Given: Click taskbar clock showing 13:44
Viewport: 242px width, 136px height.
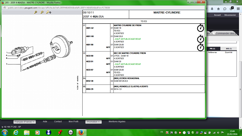Looking at the screenshot, I should coord(232,131).
